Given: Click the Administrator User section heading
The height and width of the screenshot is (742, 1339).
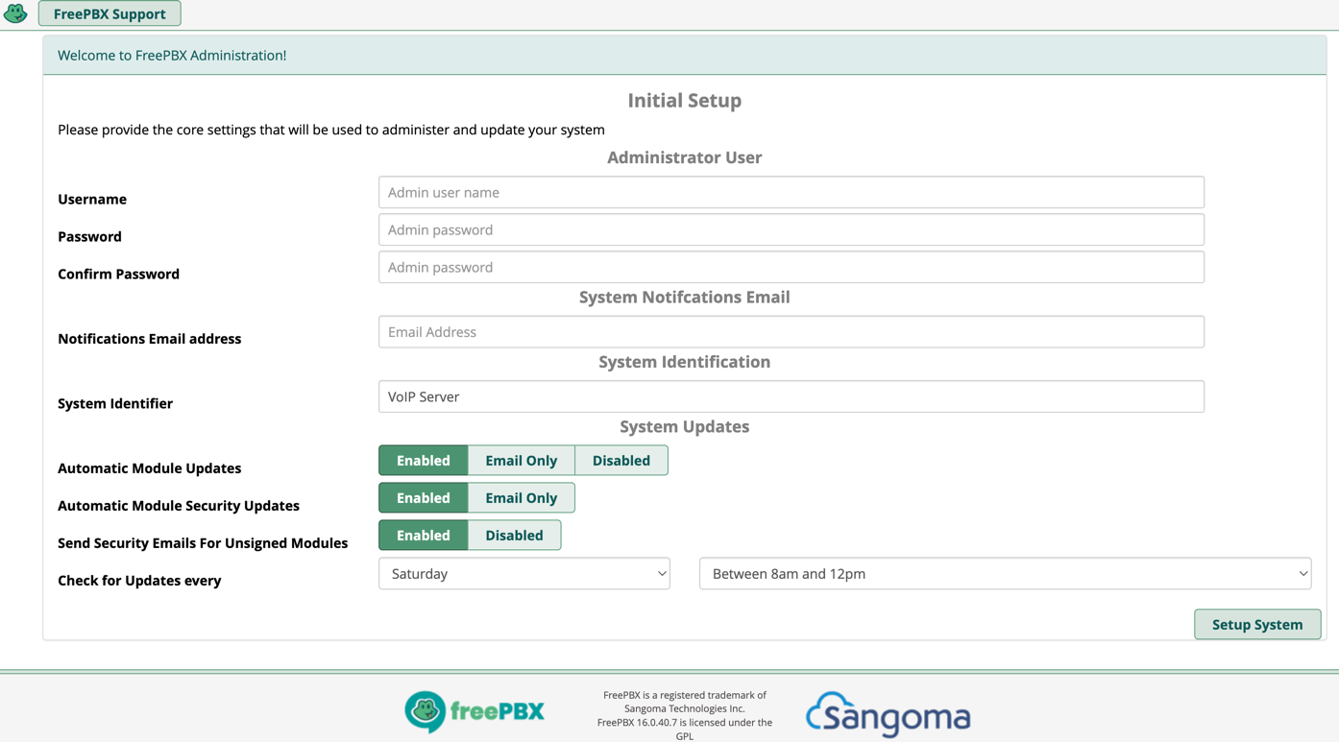Looking at the screenshot, I should point(685,157).
